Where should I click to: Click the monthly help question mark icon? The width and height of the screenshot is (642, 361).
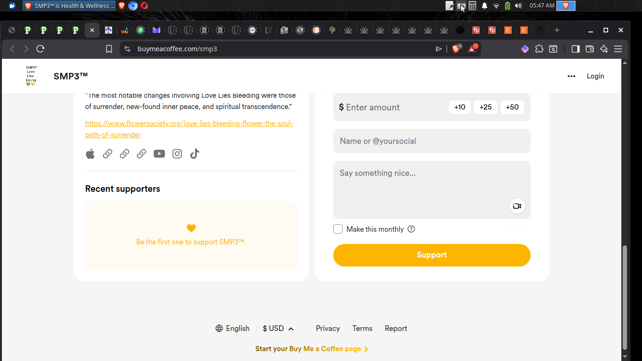point(411,229)
